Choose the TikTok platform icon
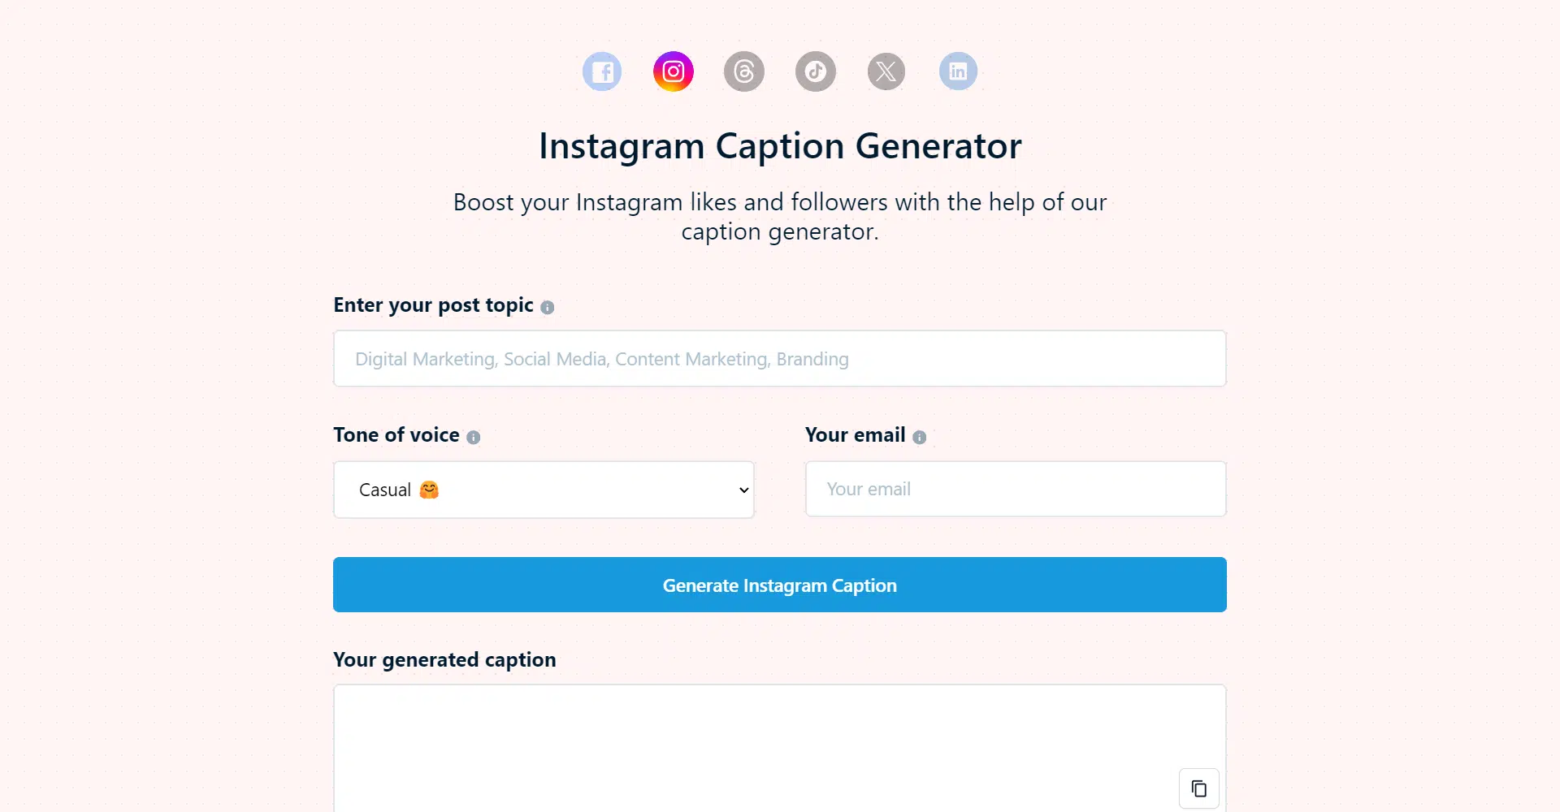The height and width of the screenshot is (812, 1560). coord(816,71)
